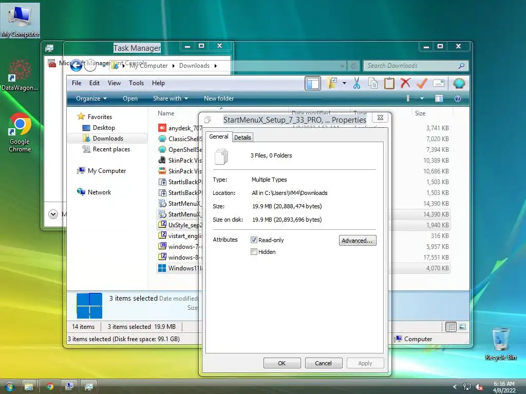Switch to the General tab
This screenshot has width=526, height=394.
219,136
